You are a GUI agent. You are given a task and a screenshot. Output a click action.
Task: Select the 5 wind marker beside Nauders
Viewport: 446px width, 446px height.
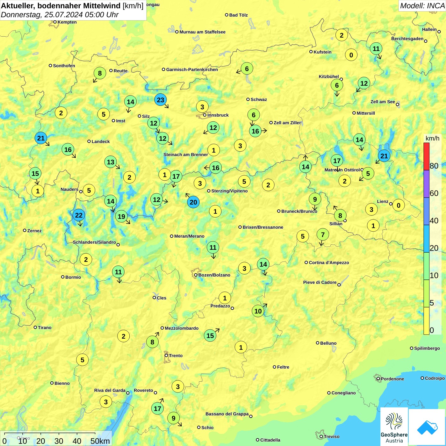click(x=89, y=191)
